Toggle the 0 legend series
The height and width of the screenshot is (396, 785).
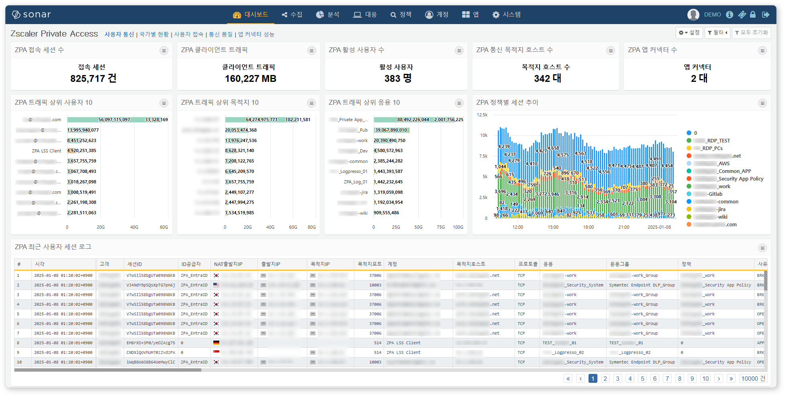[x=692, y=133]
